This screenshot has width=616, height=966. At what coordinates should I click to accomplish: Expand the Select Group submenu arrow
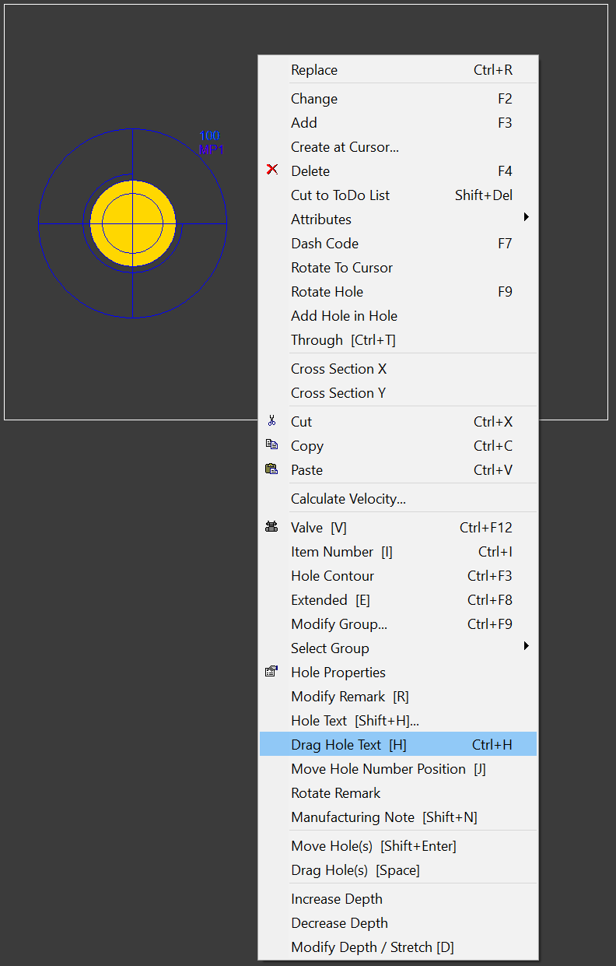(x=527, y=646)
